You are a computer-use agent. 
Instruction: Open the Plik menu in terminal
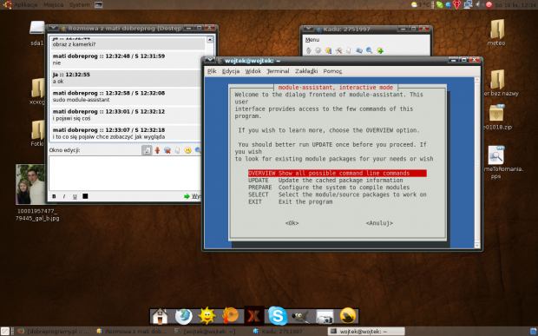212,71
